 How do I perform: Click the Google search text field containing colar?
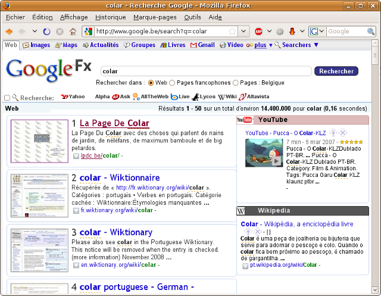206,71
